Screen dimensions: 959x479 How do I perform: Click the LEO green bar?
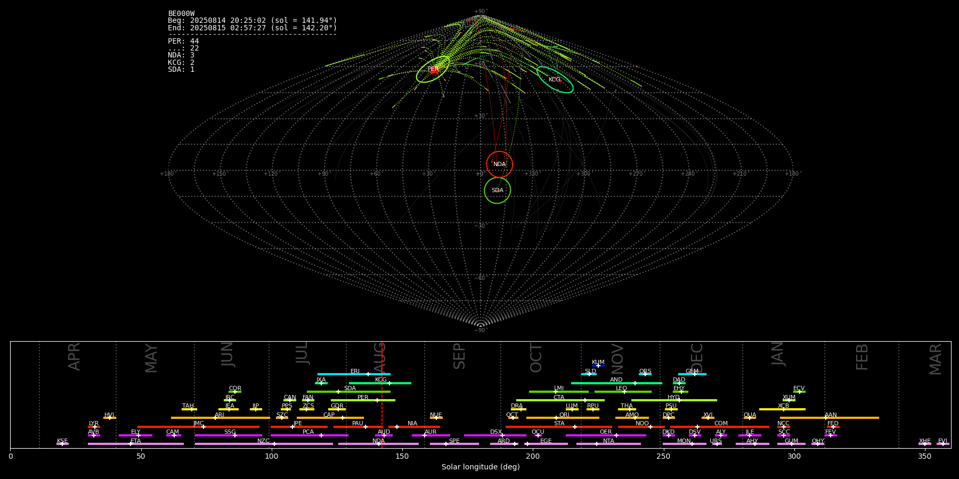point(623,391)
